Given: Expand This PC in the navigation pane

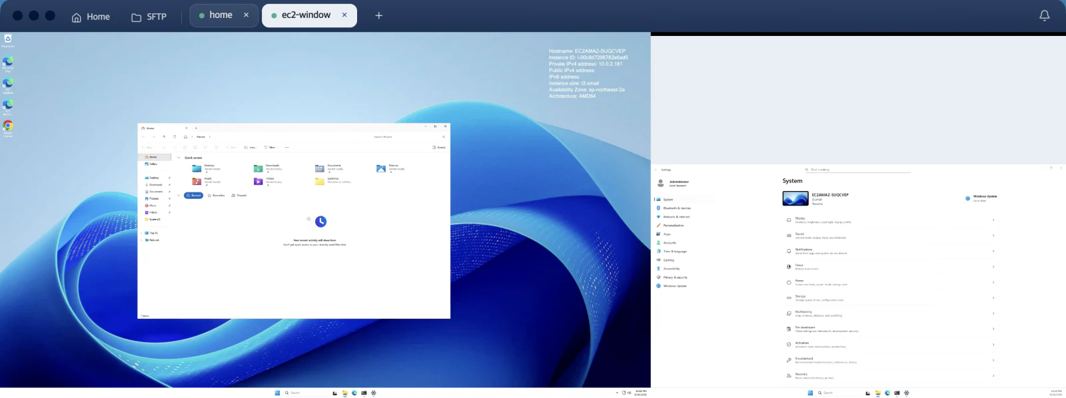Looking at the screenshot, I should [x=141, y=233].
